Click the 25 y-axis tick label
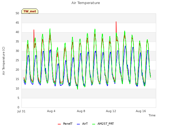 [x=17, y=60]
